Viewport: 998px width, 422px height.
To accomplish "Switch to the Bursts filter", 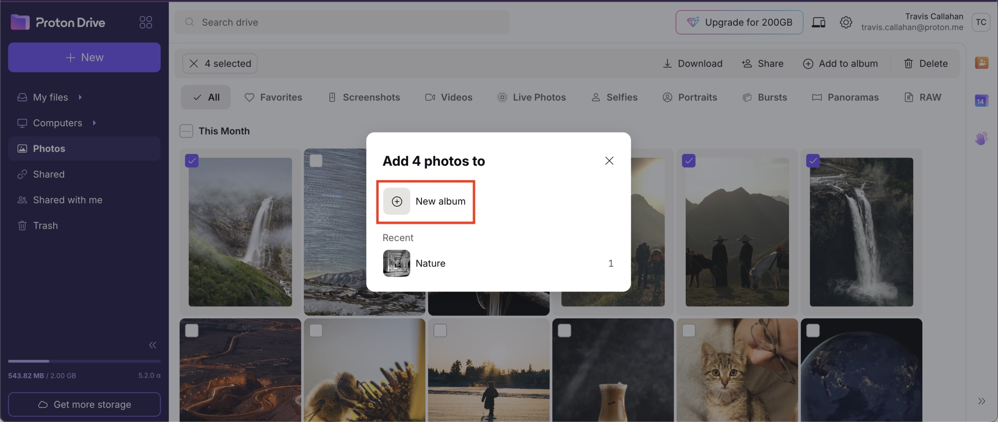I will [x=764, y=97].
